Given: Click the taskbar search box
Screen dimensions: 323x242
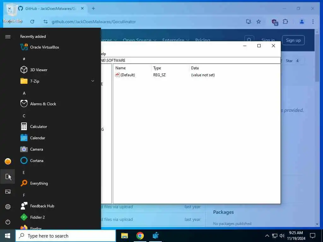Looking at the screenshot, I should (x=66, y=236).
